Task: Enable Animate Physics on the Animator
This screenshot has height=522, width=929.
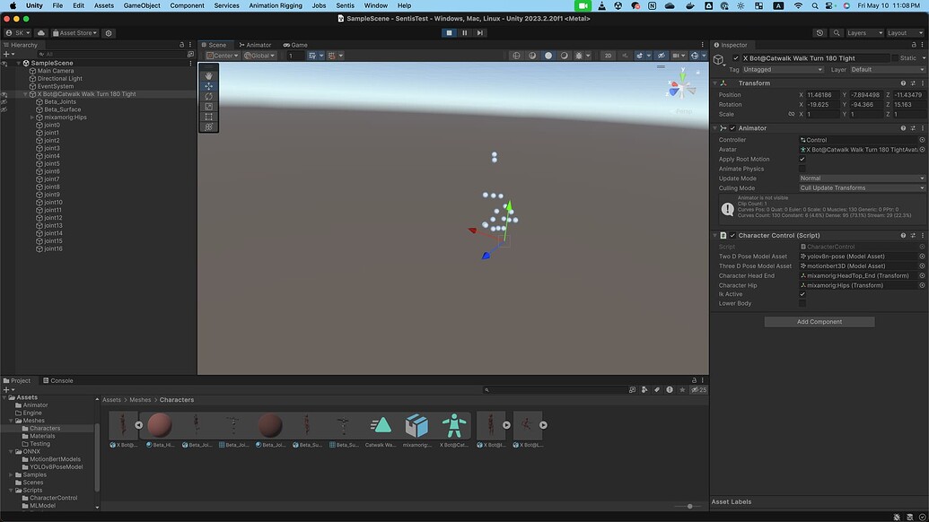Action: (x=802, y=169)
